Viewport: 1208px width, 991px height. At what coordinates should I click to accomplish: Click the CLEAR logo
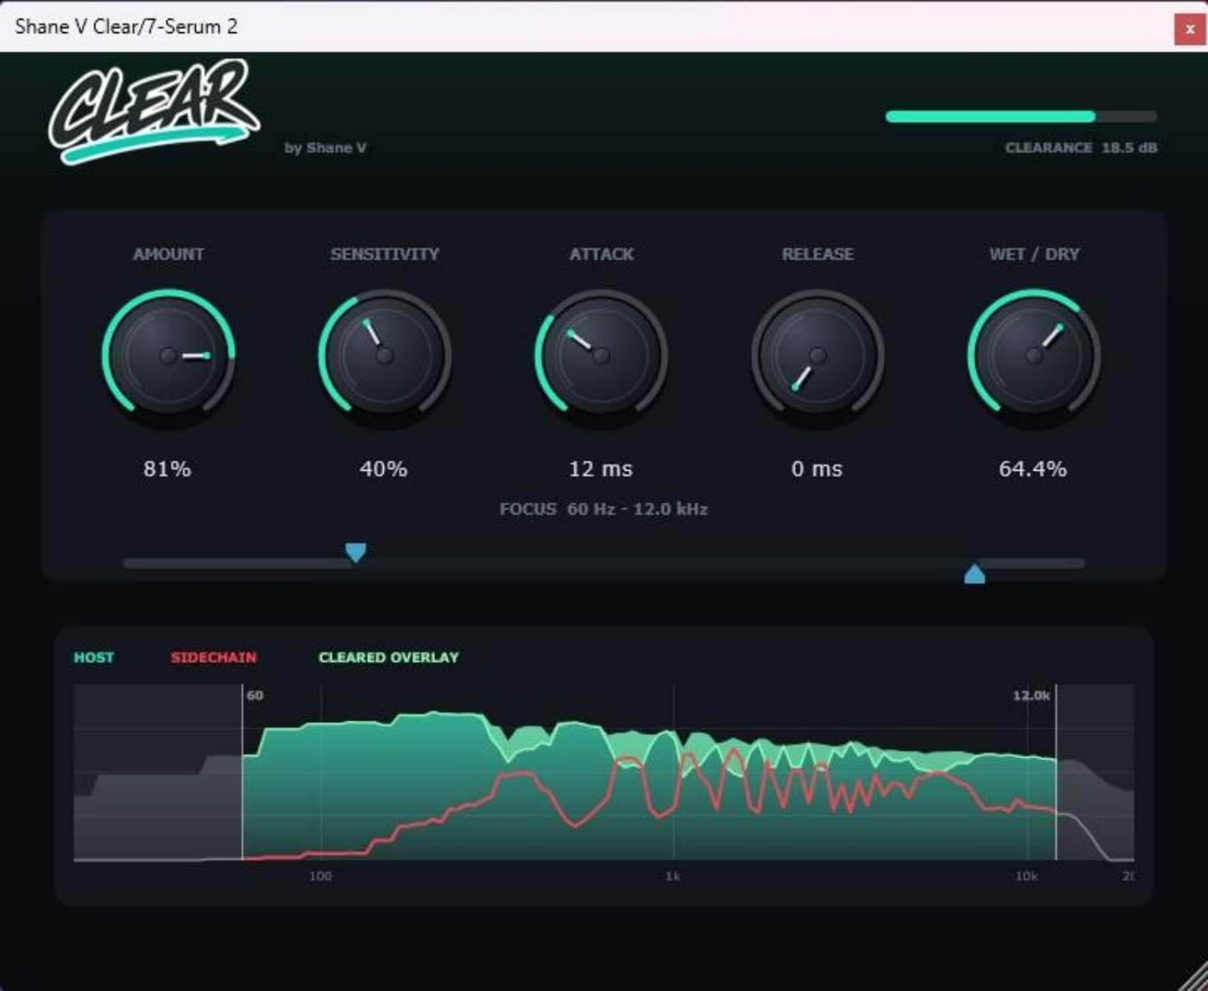(154, 112)
